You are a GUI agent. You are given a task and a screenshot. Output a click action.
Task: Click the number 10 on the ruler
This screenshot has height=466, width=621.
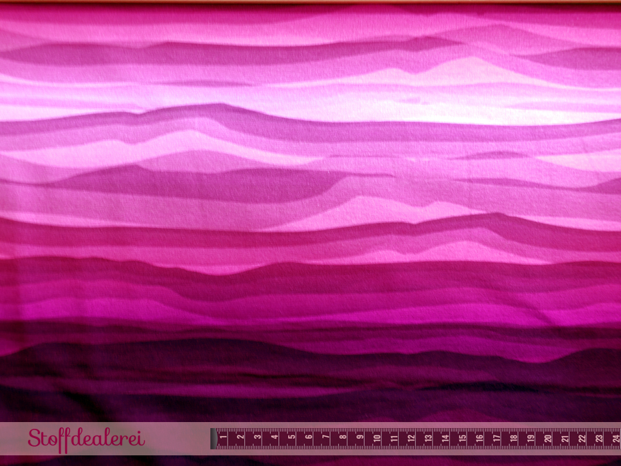377,438
